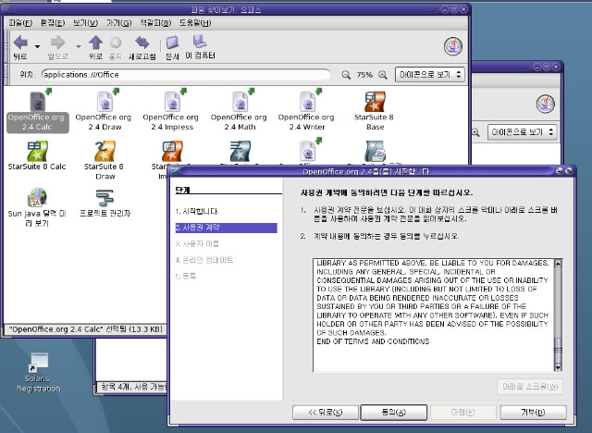Select the OpenOffice.org 2.4 Draw icon

tap(105, 101)
